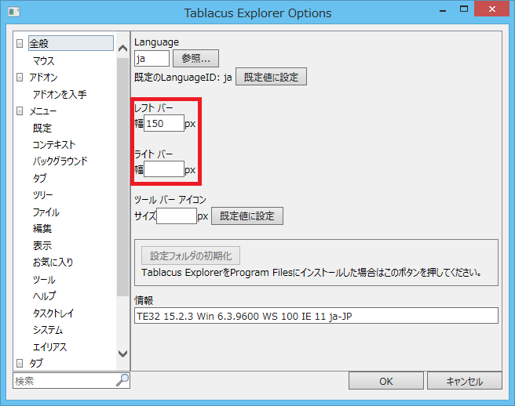Open the 編集 menu settings
515x406 pixels.
pos(42,229)
